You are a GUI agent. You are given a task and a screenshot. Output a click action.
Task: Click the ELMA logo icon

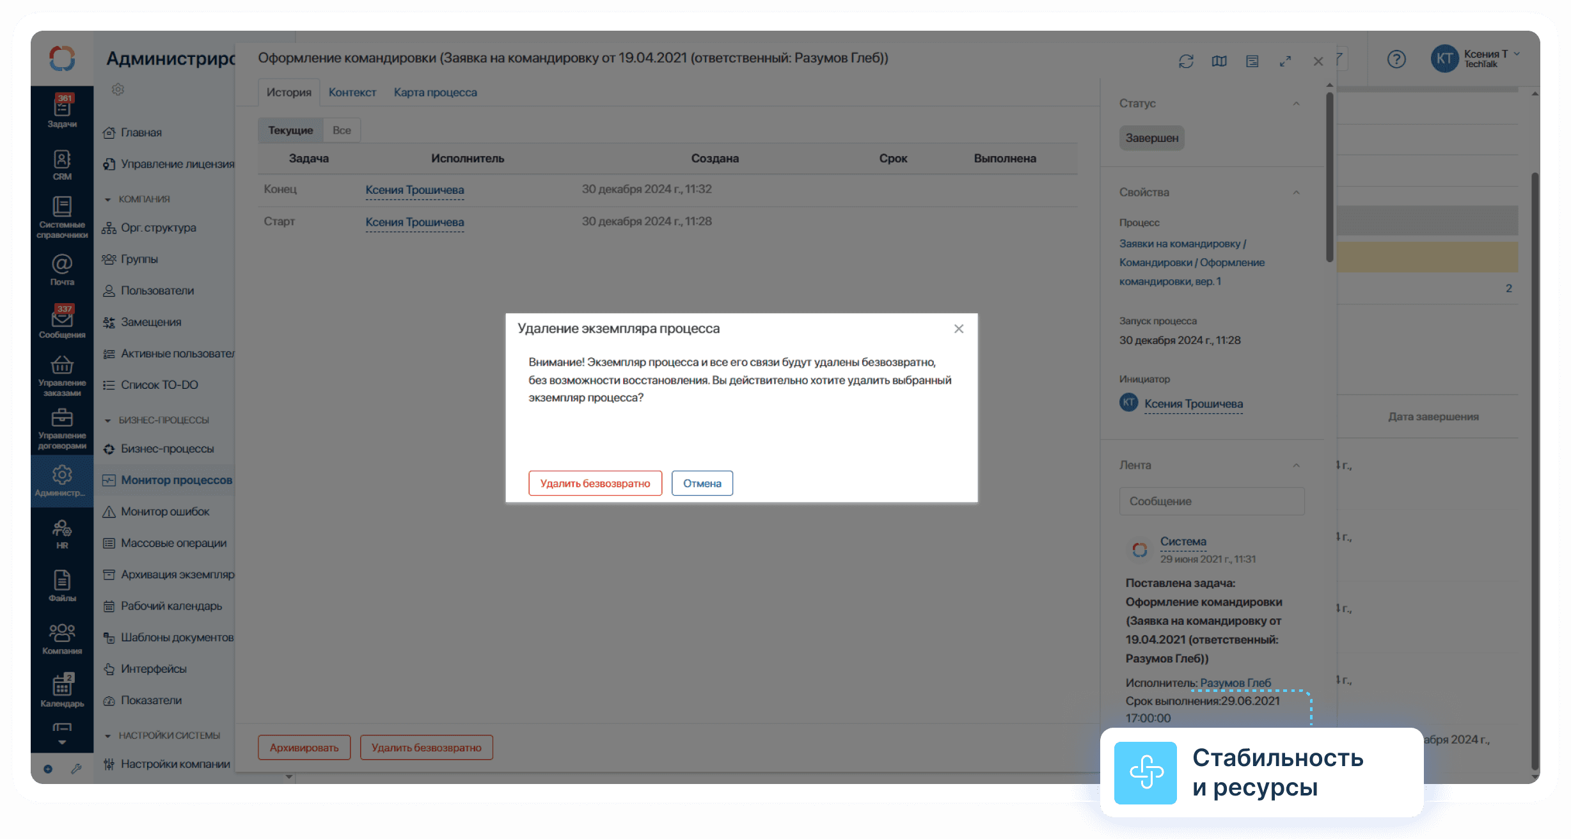pos(62,58)
